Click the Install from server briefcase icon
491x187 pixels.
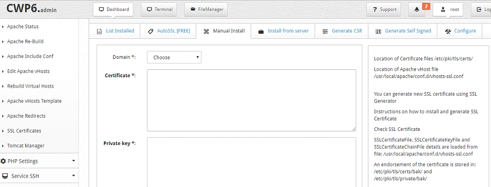[260, 31]
